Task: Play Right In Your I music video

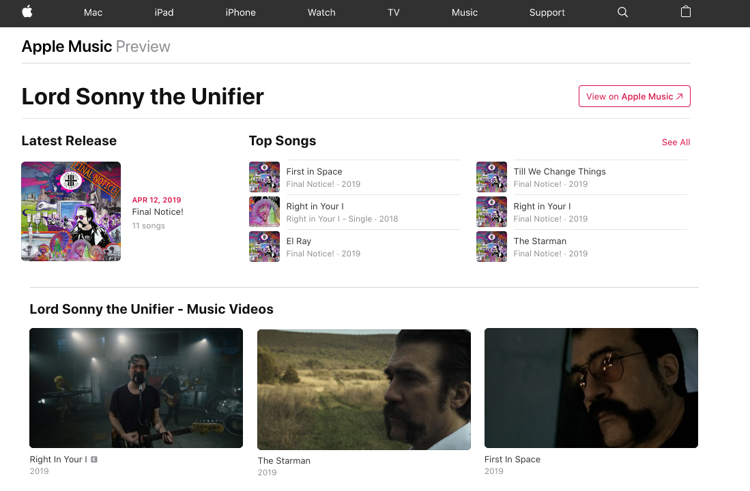Action: click(x=136, y=388)
